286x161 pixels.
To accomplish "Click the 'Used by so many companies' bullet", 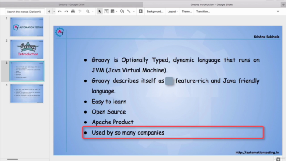I will tap(128, 133).
